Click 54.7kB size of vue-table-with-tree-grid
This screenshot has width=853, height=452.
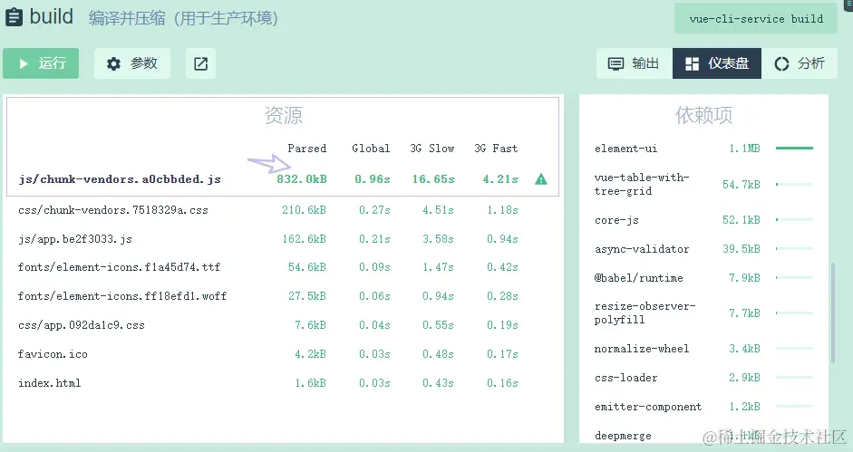click(741, 185)
